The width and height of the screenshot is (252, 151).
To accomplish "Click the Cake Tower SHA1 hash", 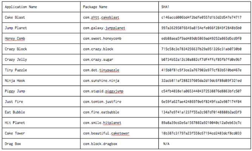I will (x=201, y=133).
